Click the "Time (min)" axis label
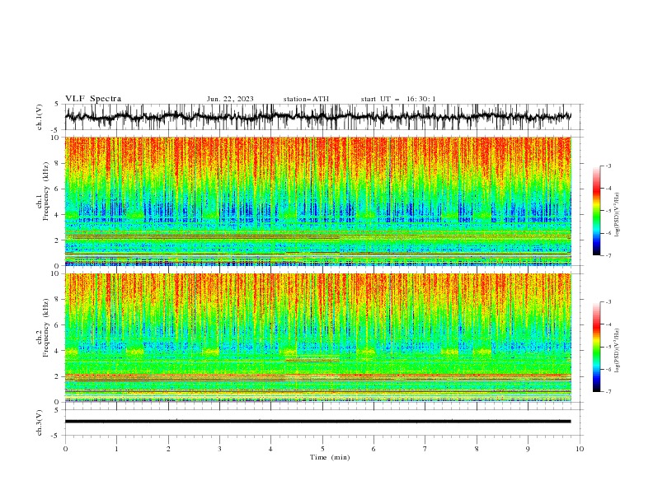This screenshot has width=653, height=504. 330,457
